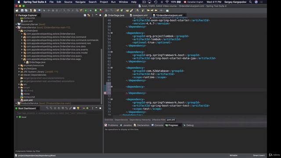Click the Package Explorer vertical scrollbar

click(101, 76)
